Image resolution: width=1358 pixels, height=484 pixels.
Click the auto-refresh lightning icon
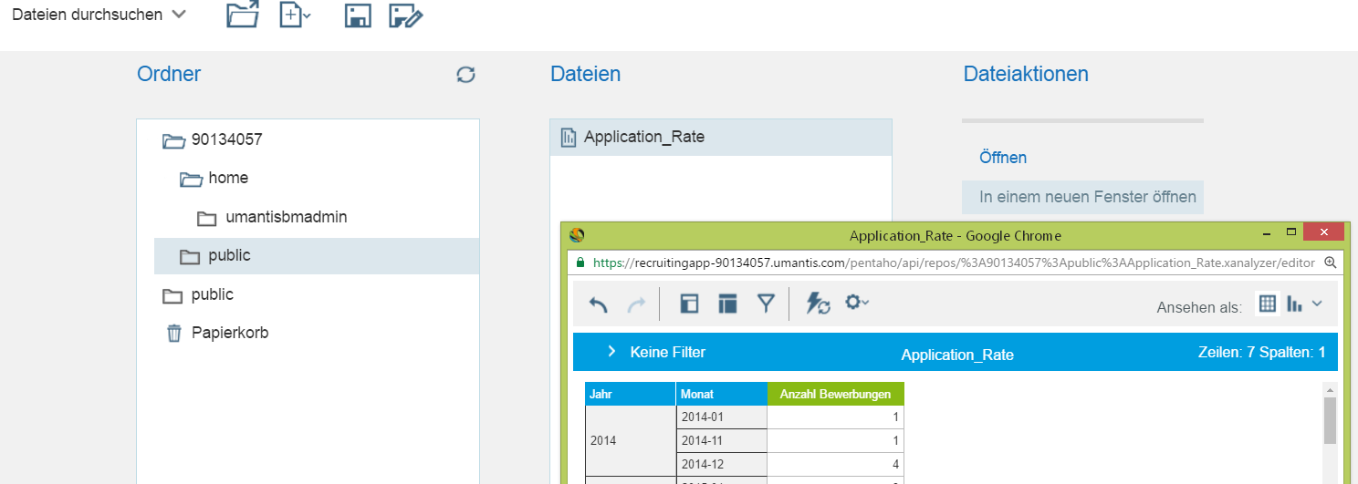817,304
